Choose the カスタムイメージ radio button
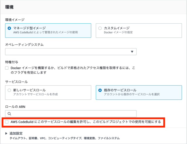187x144 pixels. pos(100,28)
